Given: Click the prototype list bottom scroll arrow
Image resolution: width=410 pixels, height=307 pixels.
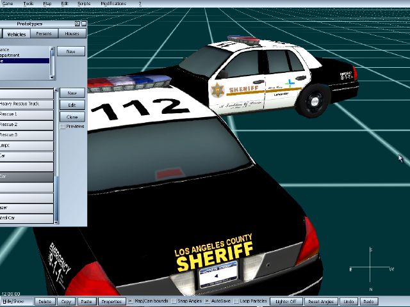Looking at the screenshot, I should 56,221.
